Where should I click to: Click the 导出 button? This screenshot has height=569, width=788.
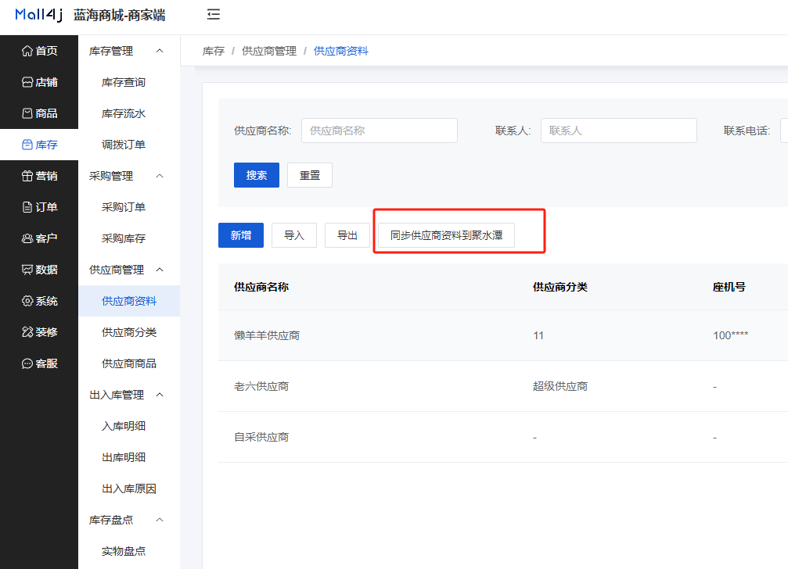coord(347,235)
